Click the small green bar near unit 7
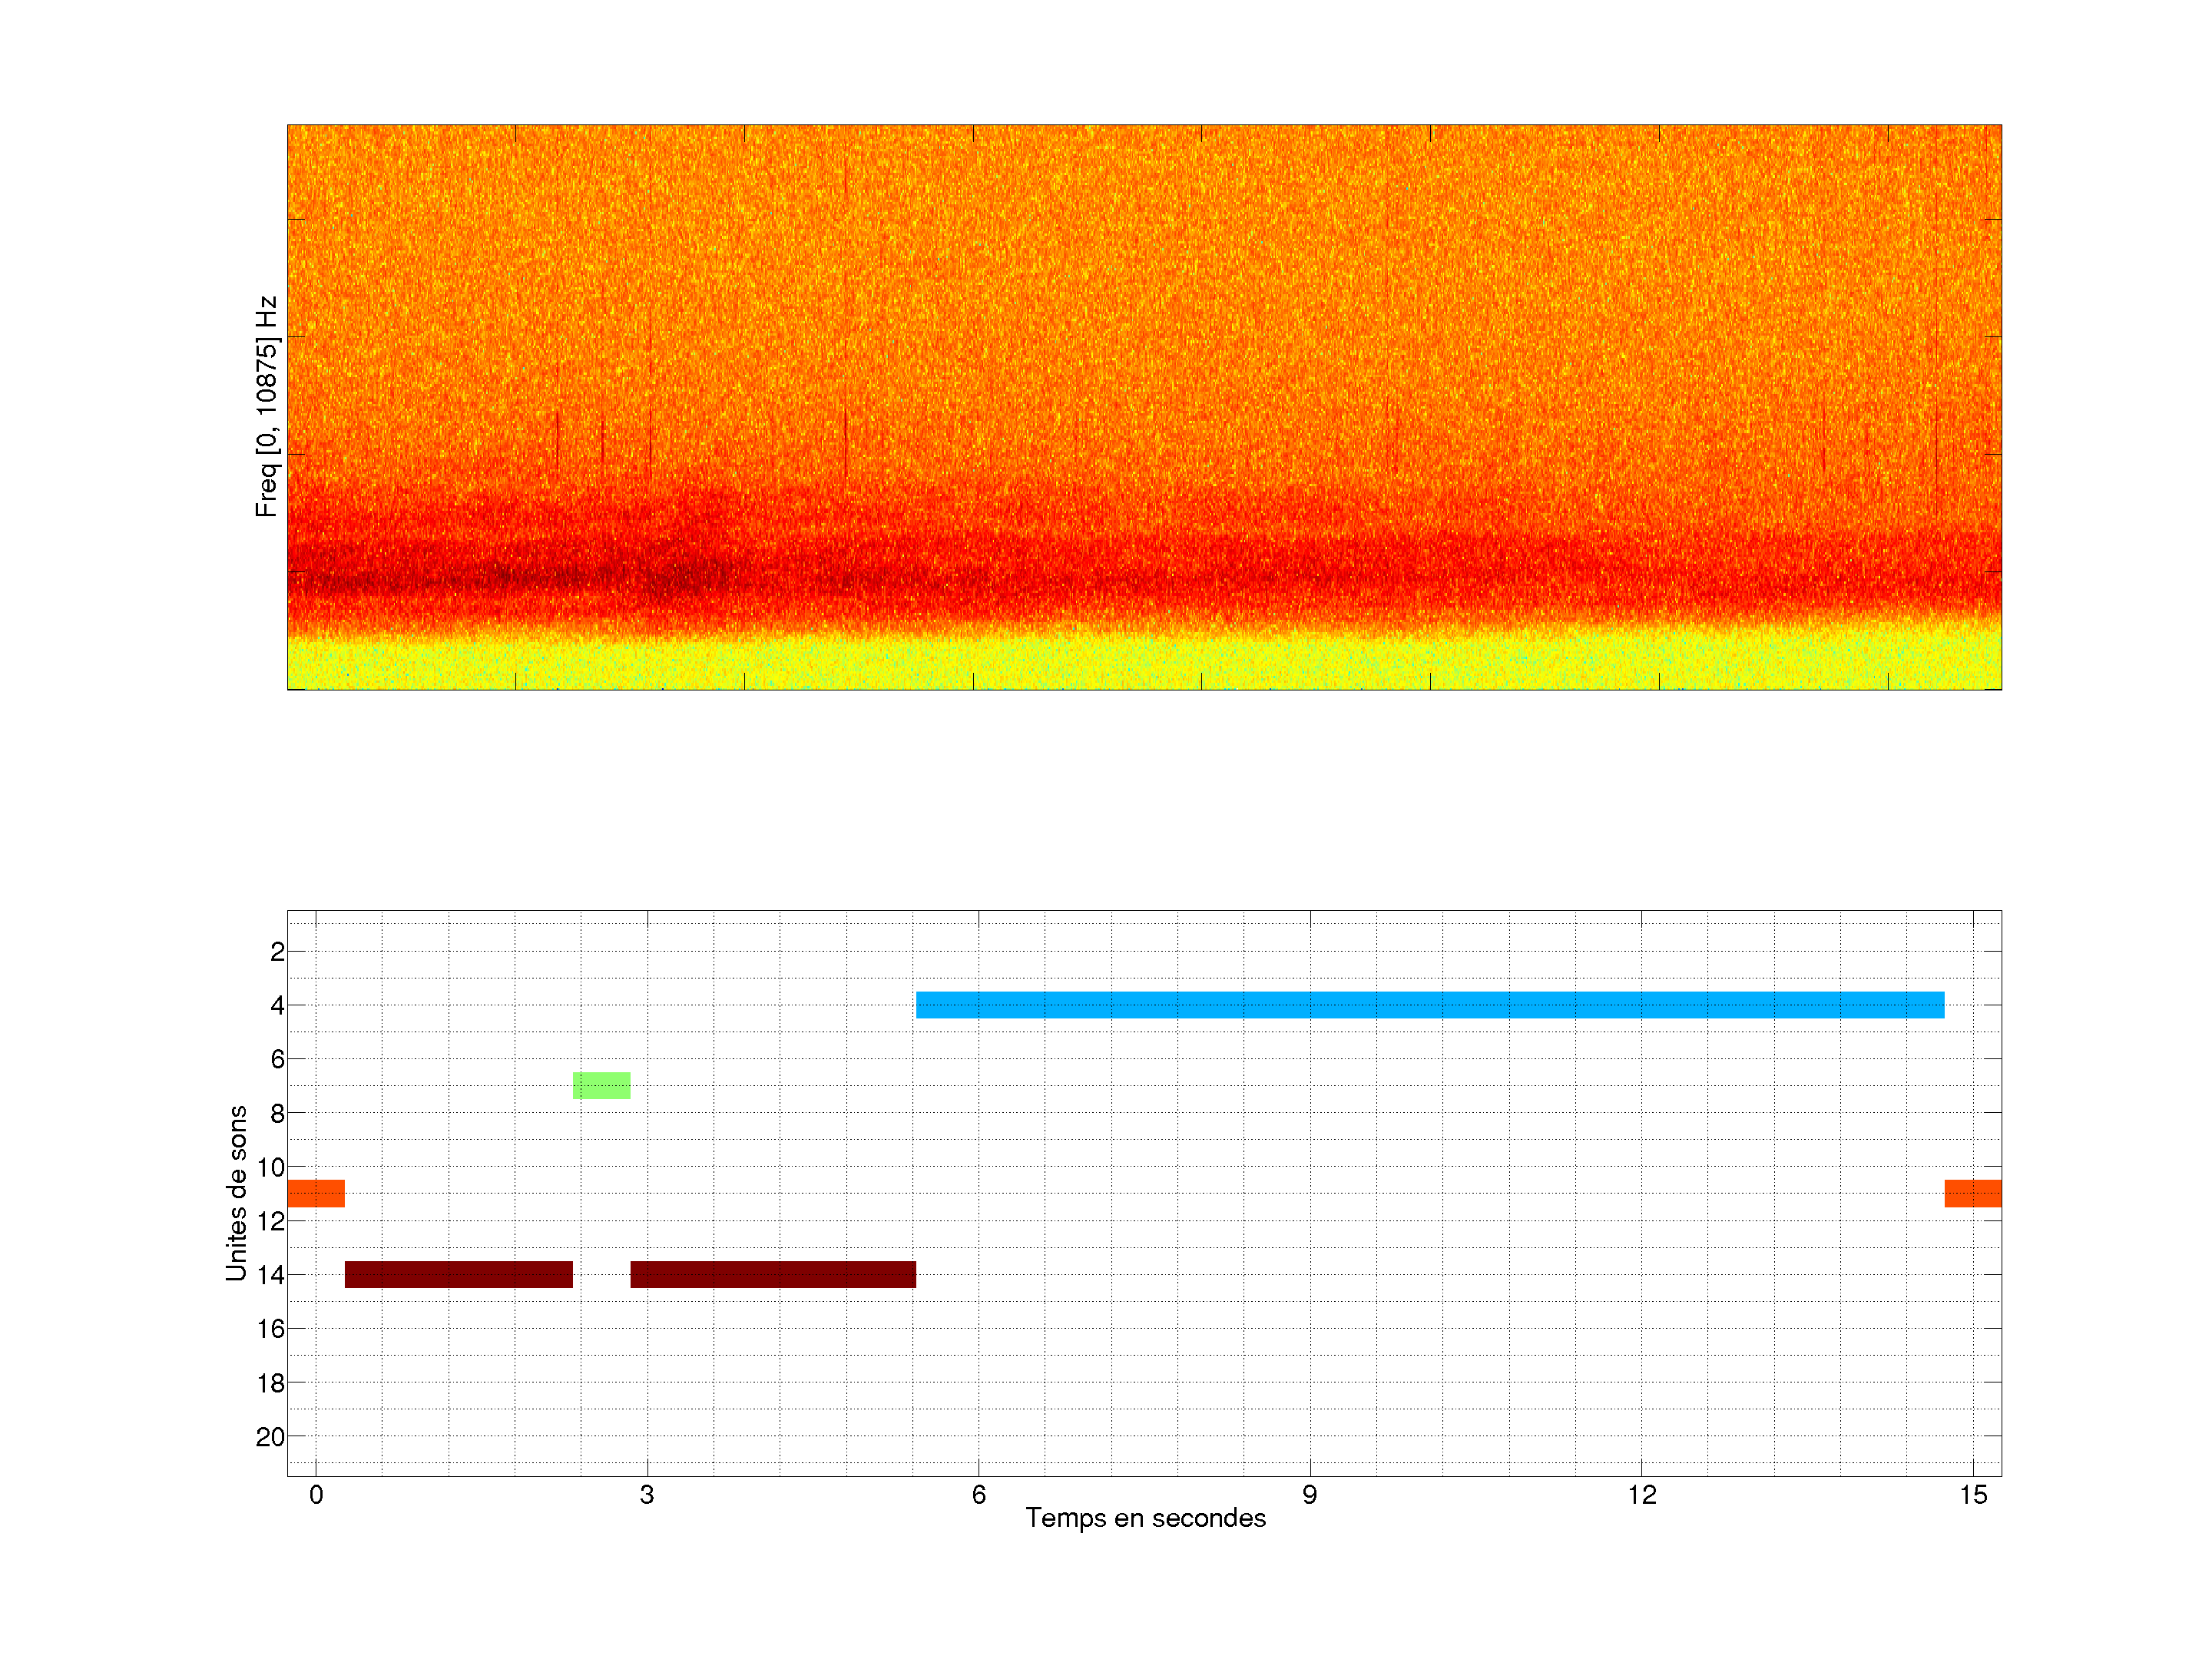The height and width of the screenshot is (1659, 2212). [x=601, y=1085]
